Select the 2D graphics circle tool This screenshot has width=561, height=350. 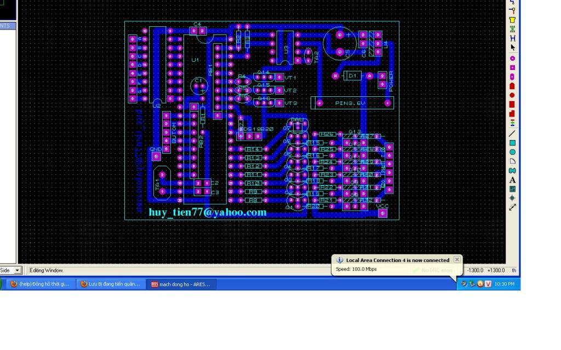[x=512, y=152]
